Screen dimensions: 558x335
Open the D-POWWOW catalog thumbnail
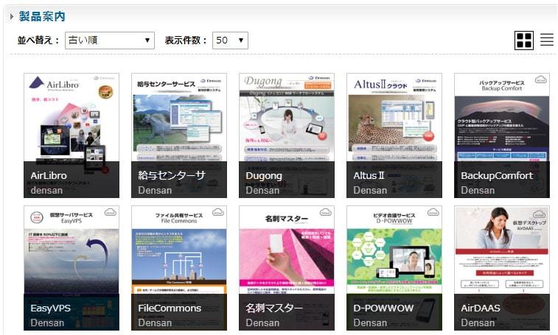coord(394,268)
